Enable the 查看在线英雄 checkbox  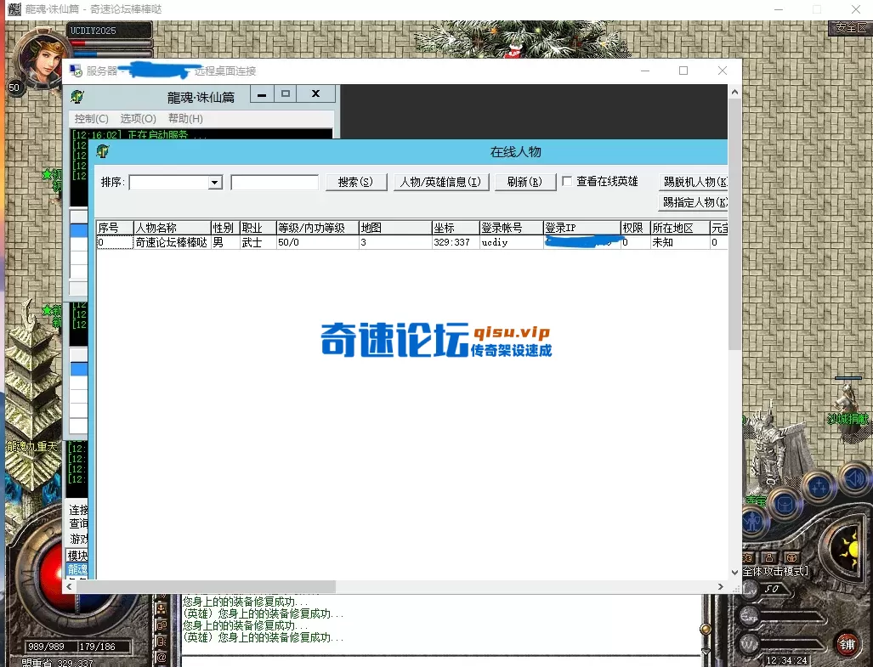pyautogui.click(x=566, y=182)
